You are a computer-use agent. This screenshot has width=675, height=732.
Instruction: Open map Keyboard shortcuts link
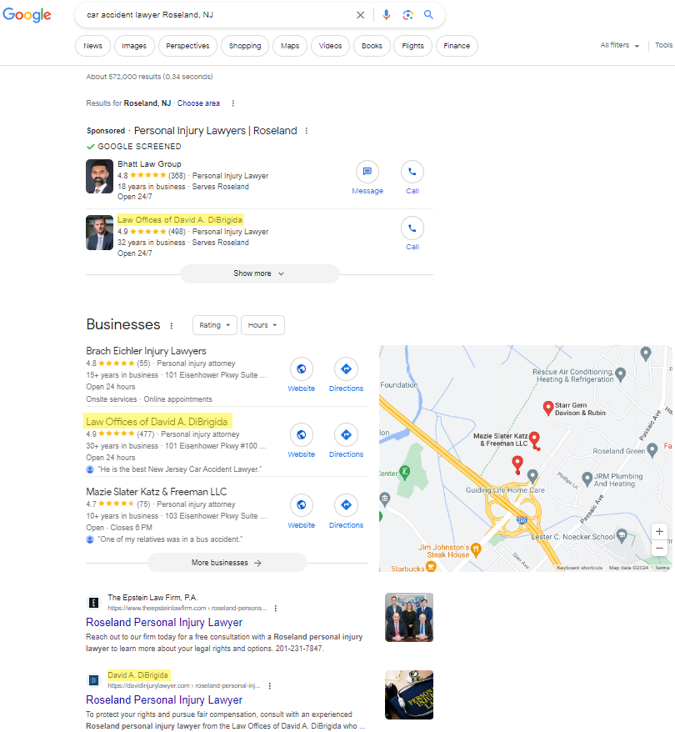point(579,568)
